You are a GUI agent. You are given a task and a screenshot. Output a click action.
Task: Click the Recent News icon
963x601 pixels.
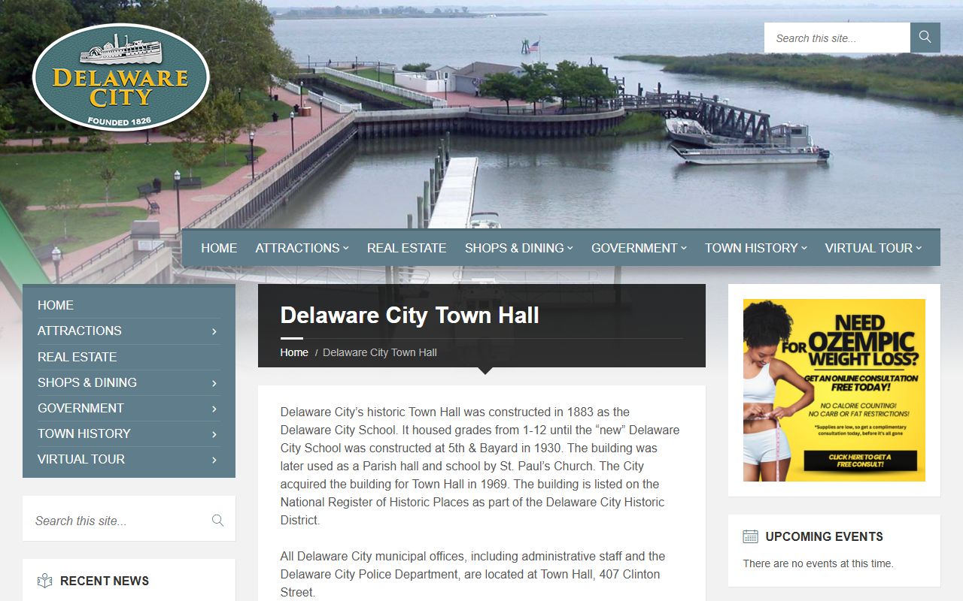coord(45,581)
